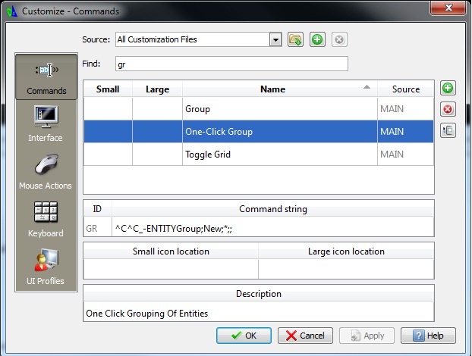Open the UI Profiles section
472x356 pixels.
46,267
